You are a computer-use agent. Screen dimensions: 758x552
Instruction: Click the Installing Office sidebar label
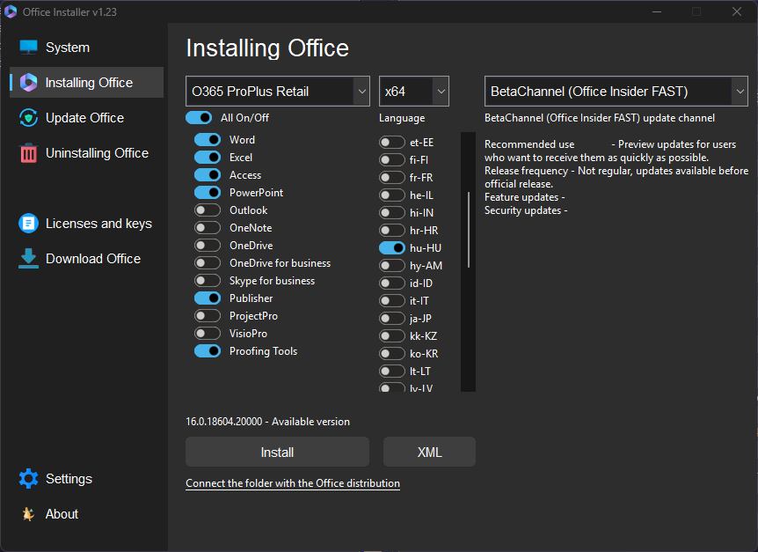click(x=89, y=83)
